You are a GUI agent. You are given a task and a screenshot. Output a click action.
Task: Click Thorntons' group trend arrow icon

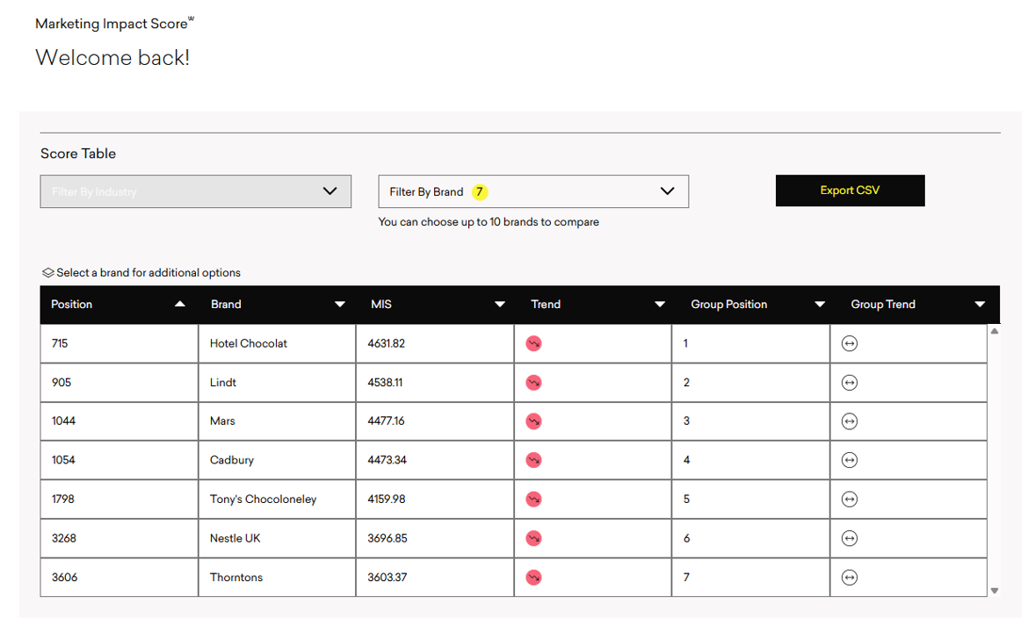click(850, 578)
